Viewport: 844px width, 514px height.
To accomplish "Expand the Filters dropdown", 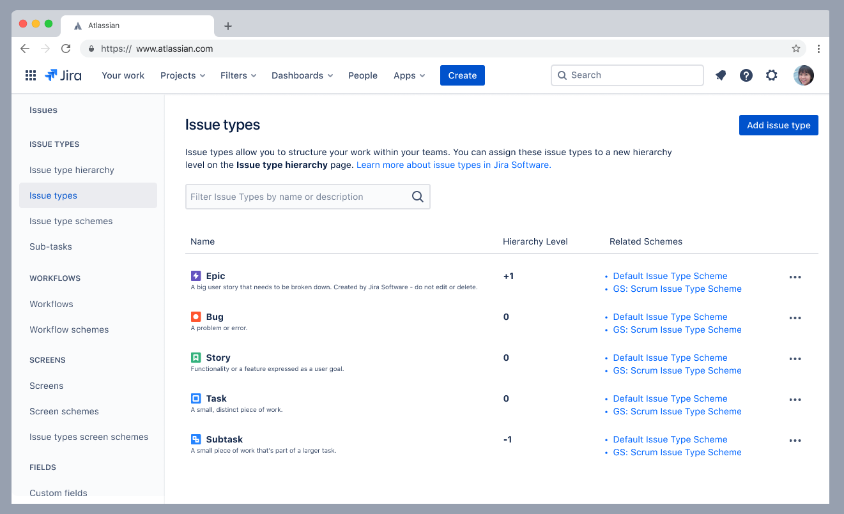I will [238, 75].
